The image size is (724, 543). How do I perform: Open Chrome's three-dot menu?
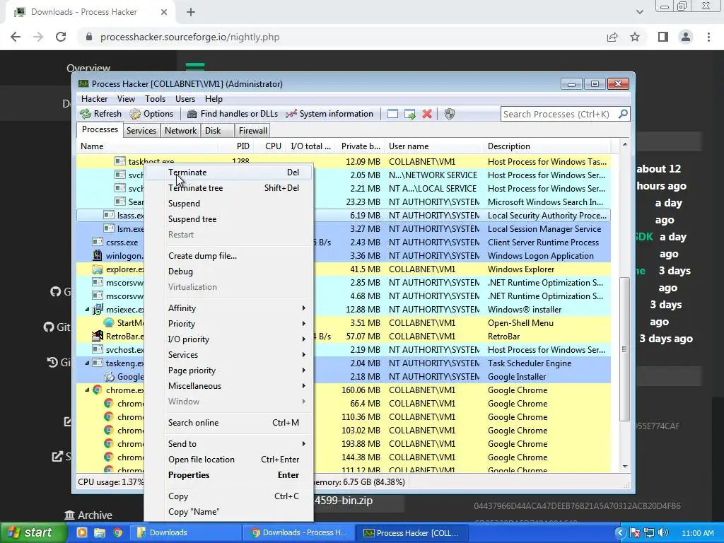708,37
